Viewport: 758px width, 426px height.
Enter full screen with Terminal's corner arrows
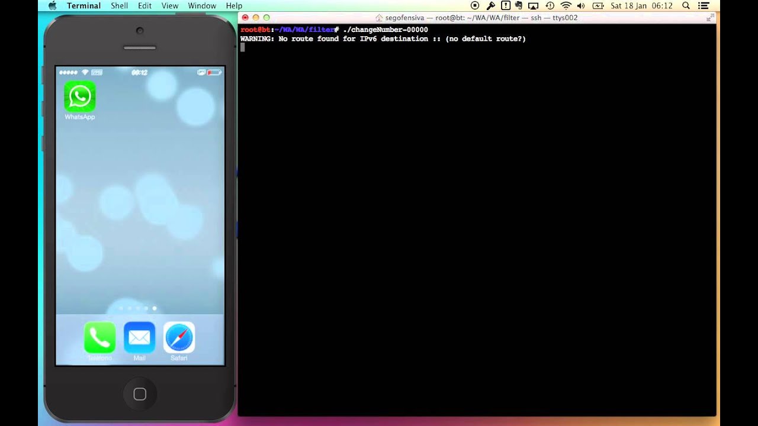pos(710,18)
